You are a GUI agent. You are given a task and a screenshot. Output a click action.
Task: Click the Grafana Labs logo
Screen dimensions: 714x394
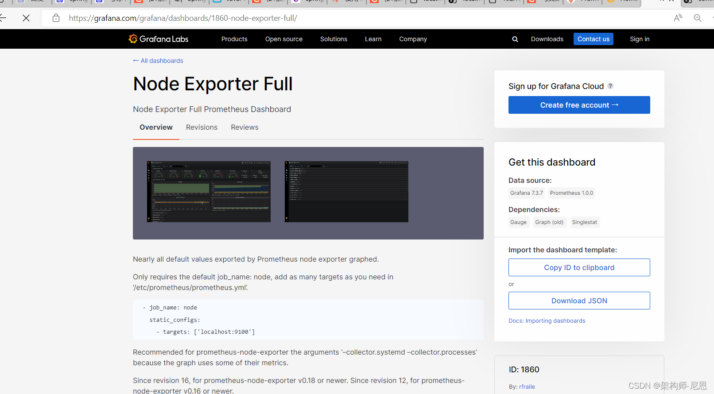pyautogui.click(x=159, y=39)
